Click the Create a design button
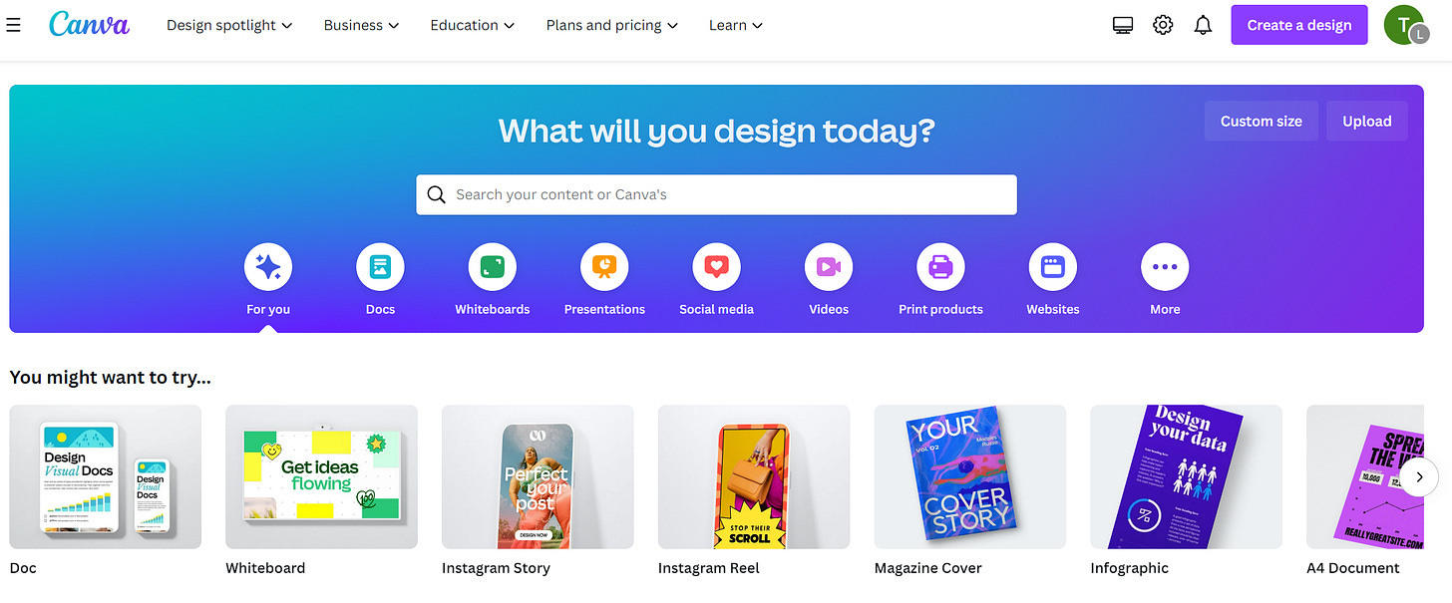This screenshot has height=603, width=1452. pyautogui.click(x=1299, y=25)
